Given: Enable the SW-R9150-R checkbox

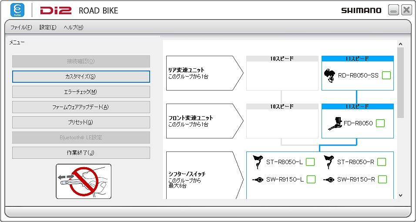Looking at the screenshot, I should click(x=382, y=180).
